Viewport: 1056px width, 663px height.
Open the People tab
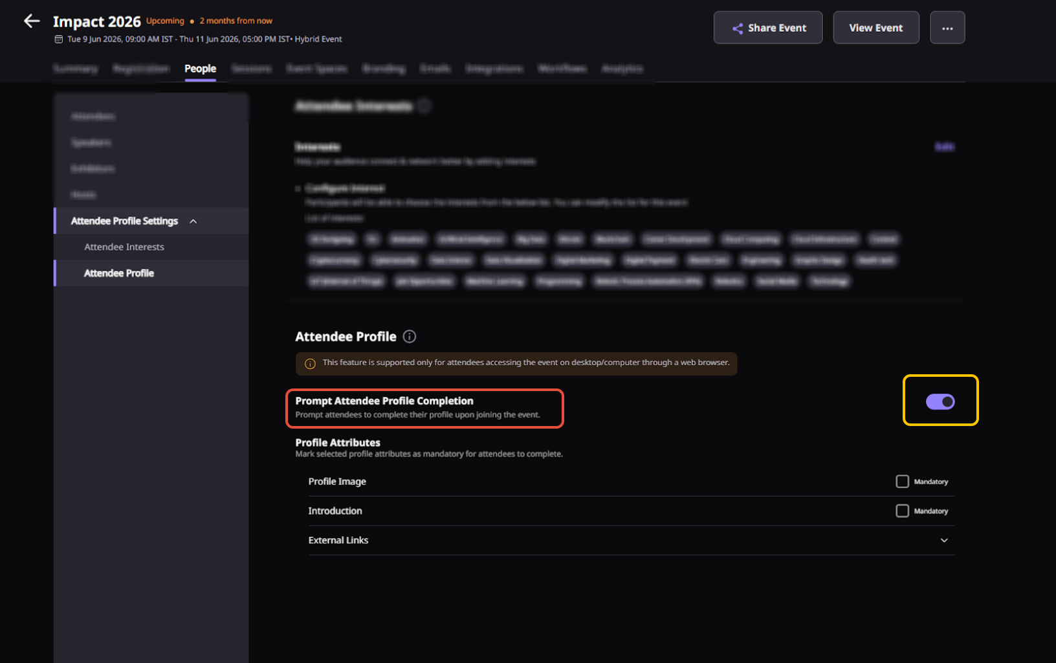(x=200, y=69)
